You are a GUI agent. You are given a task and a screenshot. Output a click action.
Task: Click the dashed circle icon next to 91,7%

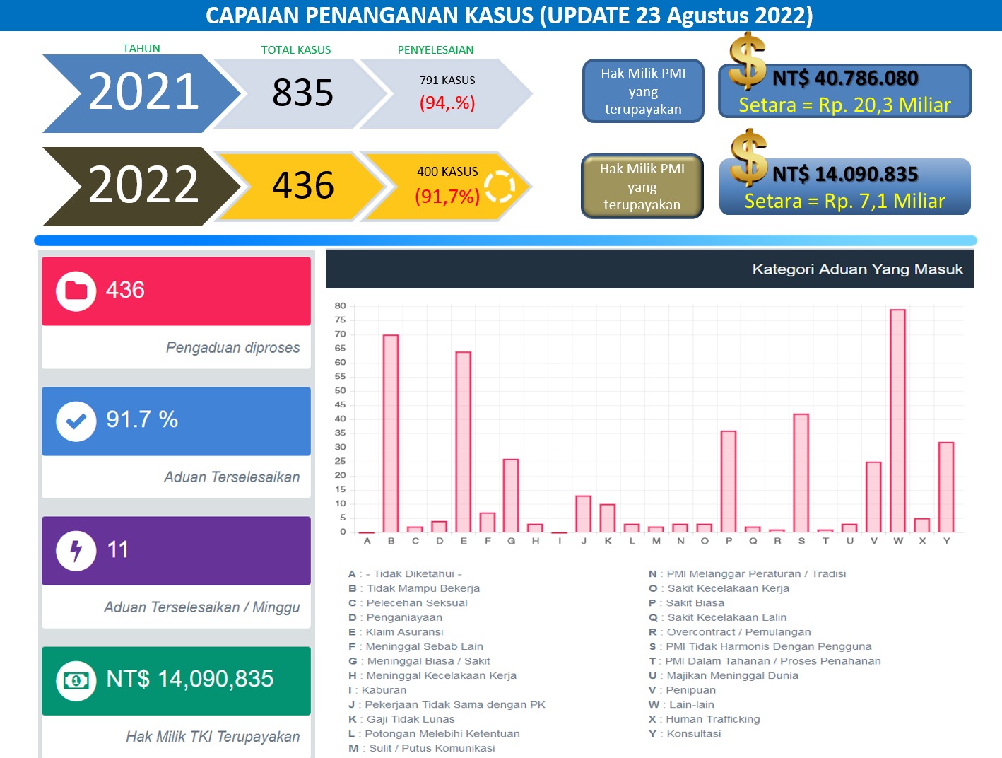tap(500, 187)
